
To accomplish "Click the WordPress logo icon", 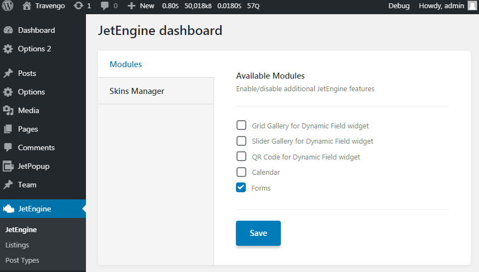I will point(8,6).
